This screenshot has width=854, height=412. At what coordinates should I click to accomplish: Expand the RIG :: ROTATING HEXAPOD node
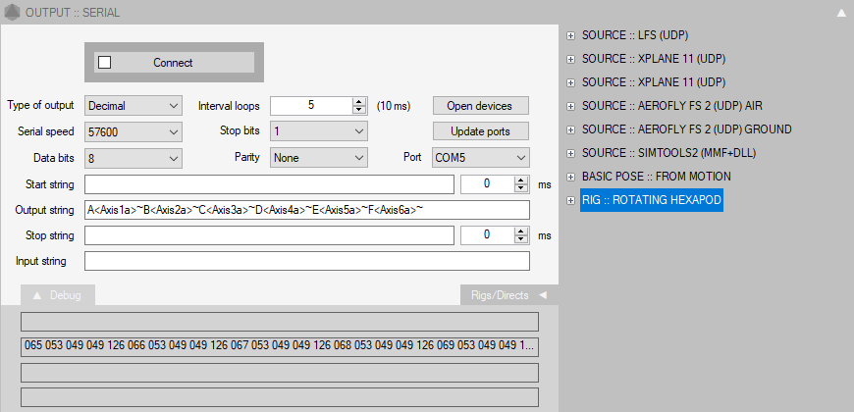[570, 200]
